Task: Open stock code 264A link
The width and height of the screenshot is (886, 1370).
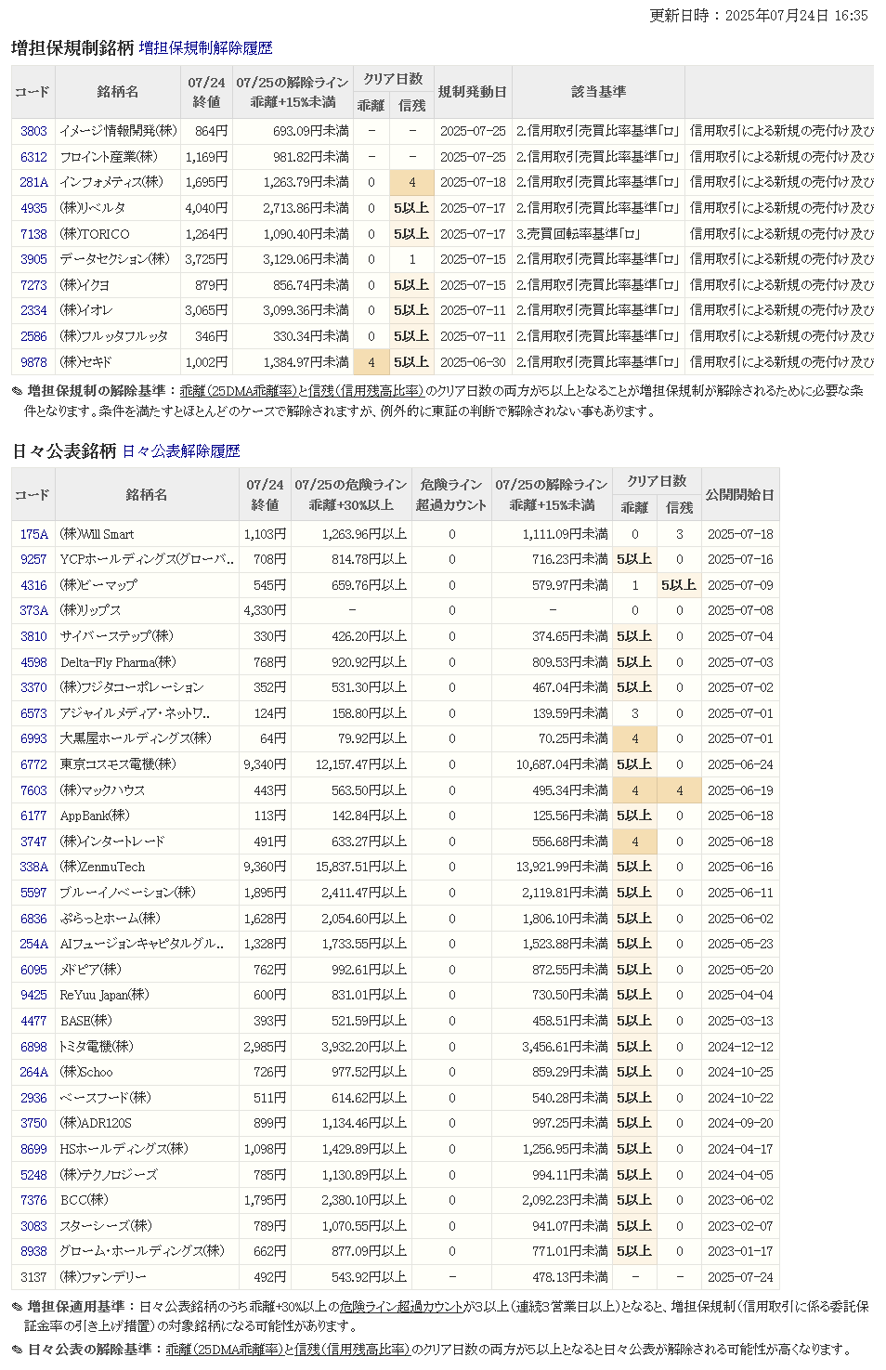Action: 33,1072
